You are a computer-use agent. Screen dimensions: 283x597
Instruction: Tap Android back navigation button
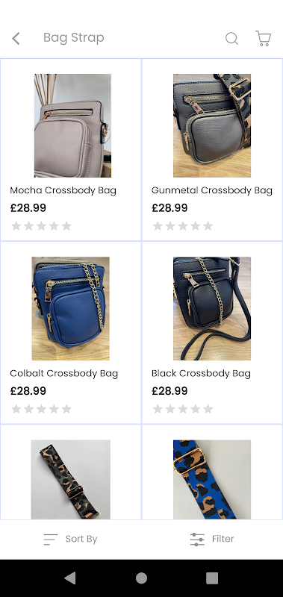tap(70, 578)
